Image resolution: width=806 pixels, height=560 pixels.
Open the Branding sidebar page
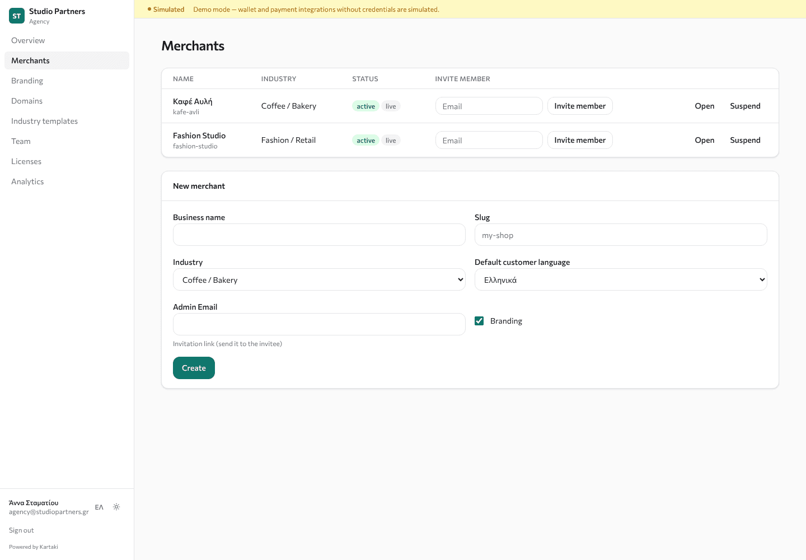(x=67, y=81)
